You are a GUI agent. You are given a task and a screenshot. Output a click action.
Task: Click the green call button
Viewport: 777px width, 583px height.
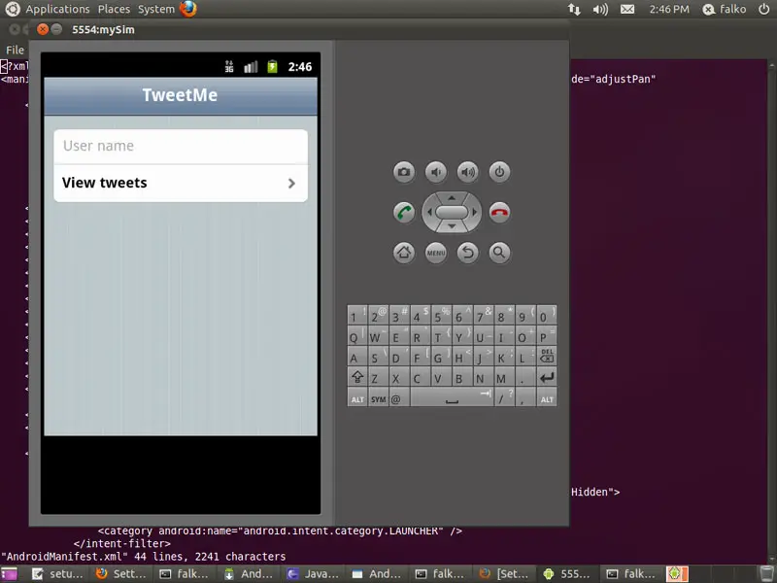[x=404, y=213]
